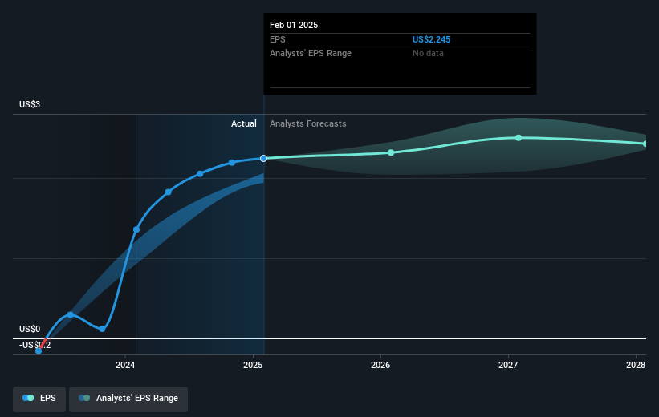The width and height of the screenshot is (659, 417).
Task: Click the 2027 x-axis label
Action: [508, 365]
